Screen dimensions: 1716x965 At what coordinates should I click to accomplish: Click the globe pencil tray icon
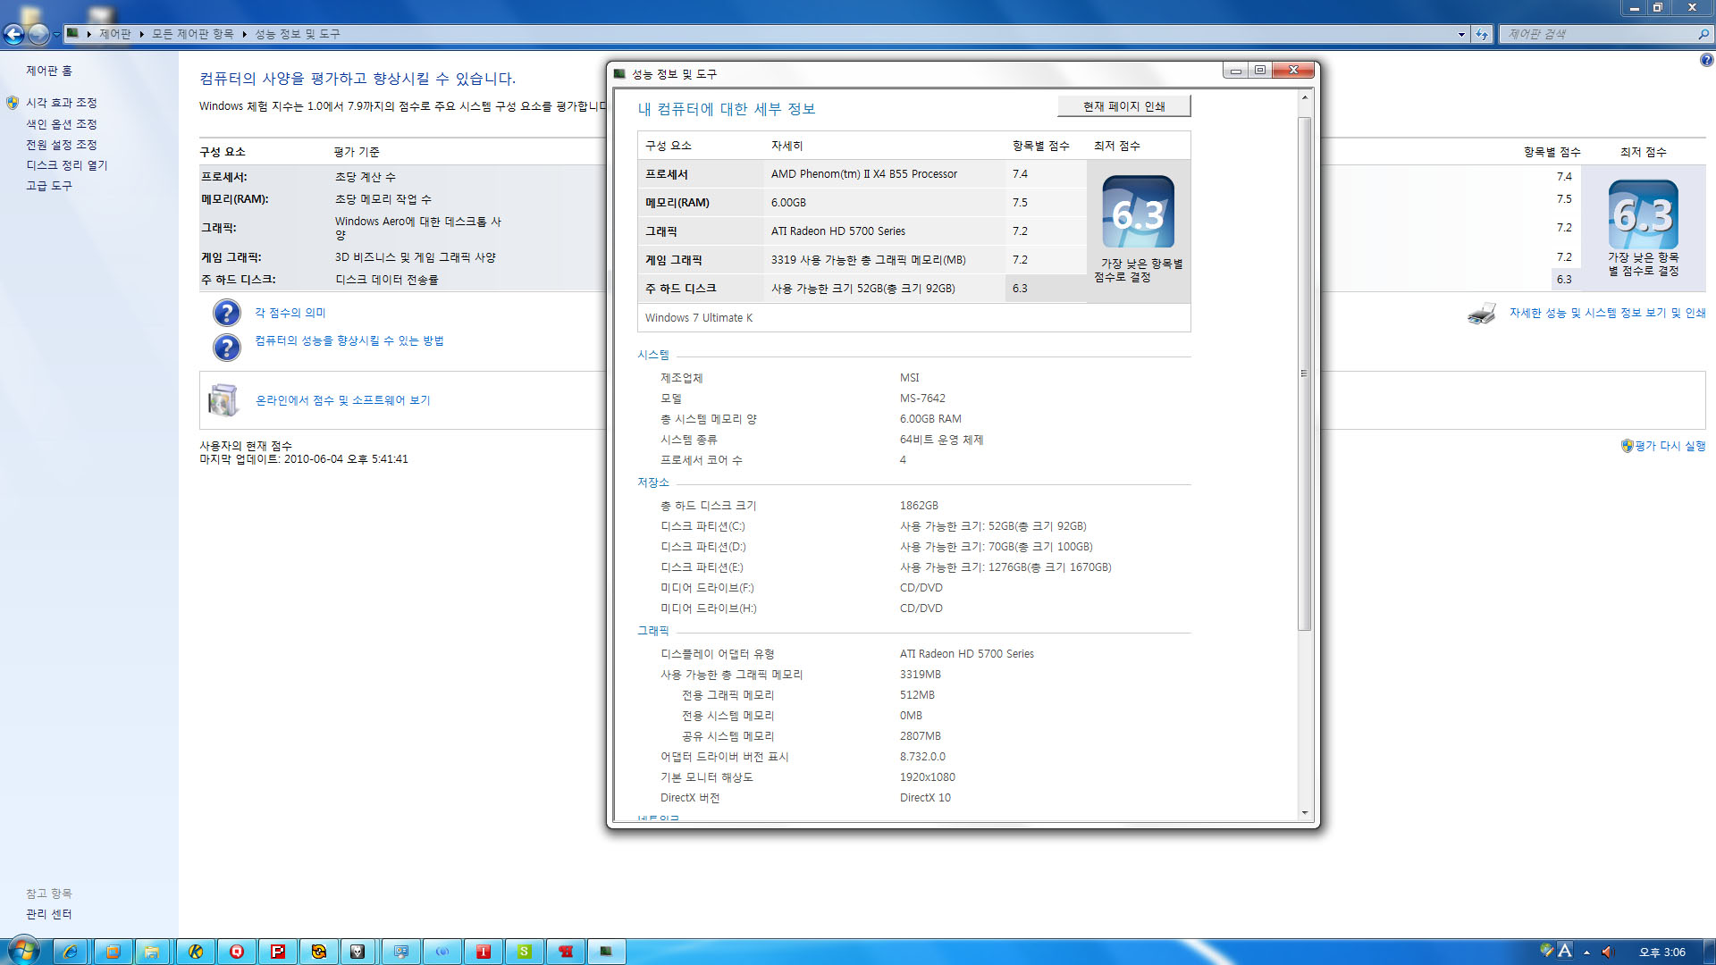[x=1547, y=950]
